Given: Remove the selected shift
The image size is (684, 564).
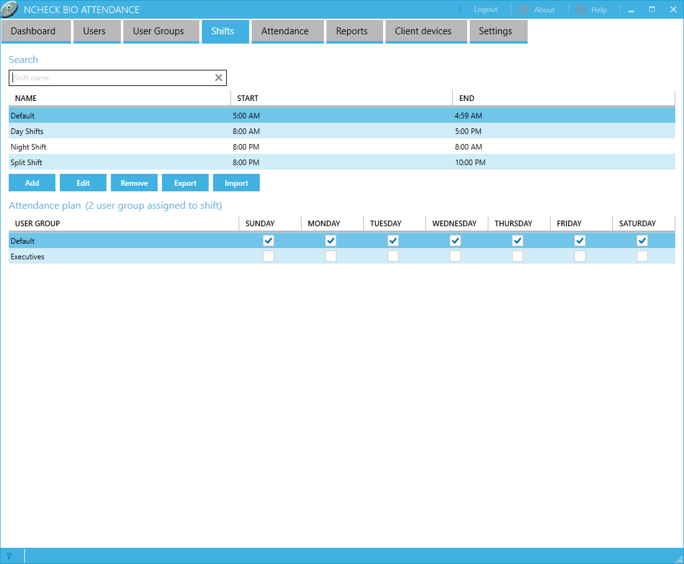Looking at the screenshot, I should point(134,183).
